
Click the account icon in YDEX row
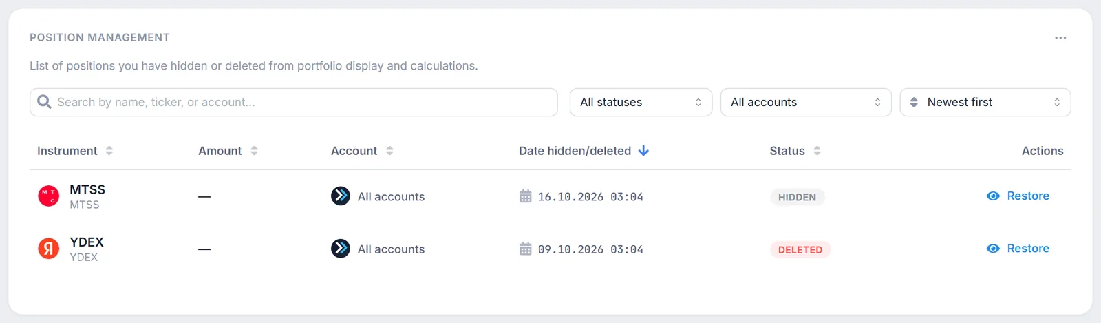click(341, 249)
